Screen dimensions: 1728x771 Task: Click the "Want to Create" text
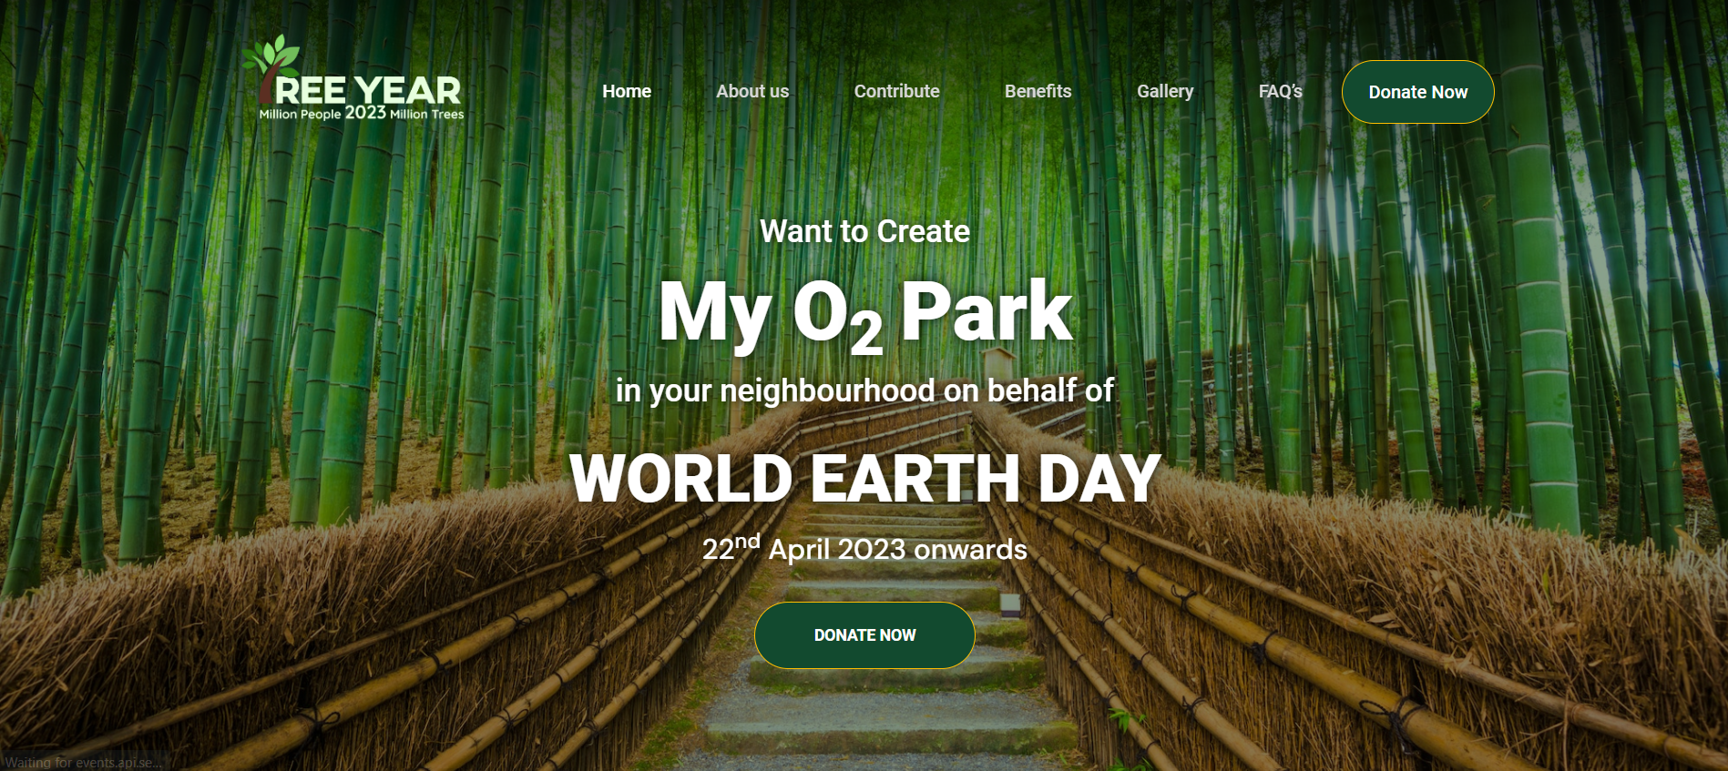[x=864, y=231]
